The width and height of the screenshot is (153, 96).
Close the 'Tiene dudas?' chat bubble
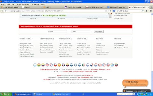coord(146,81)
